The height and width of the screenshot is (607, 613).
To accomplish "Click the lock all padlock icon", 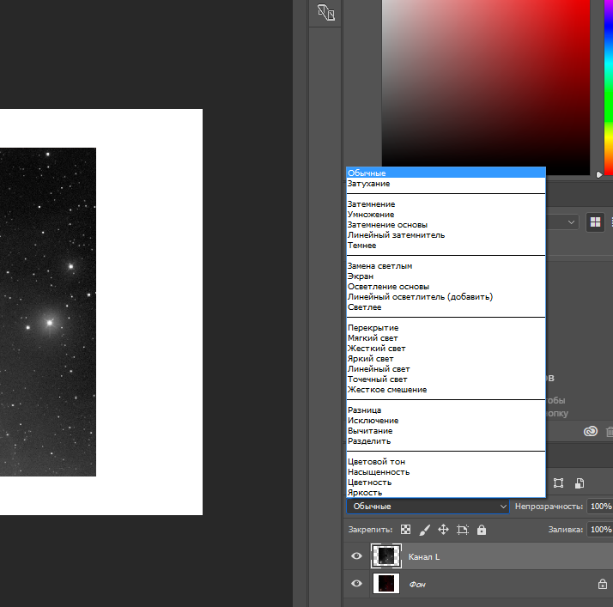I will click(482, 530).
